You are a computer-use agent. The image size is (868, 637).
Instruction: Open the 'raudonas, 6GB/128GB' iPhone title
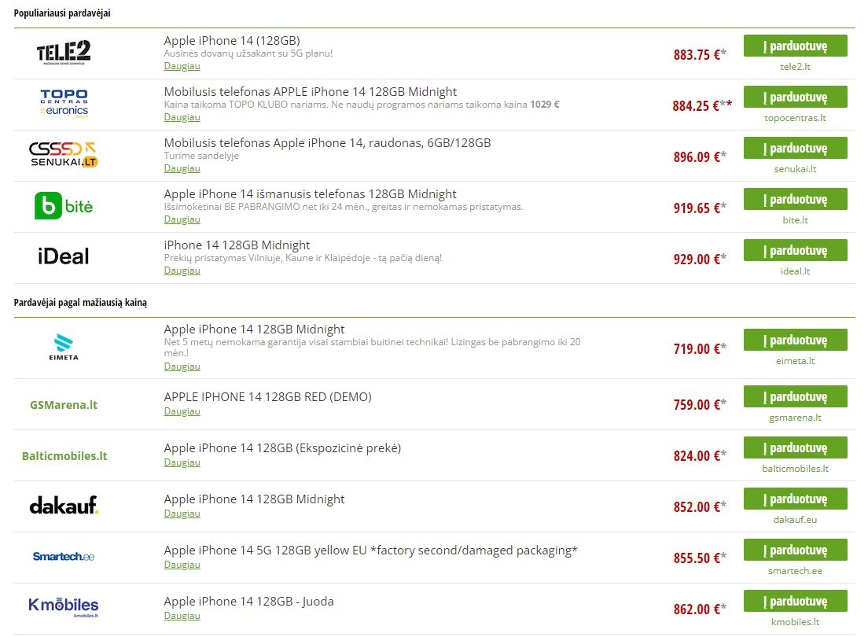point(327,143)
